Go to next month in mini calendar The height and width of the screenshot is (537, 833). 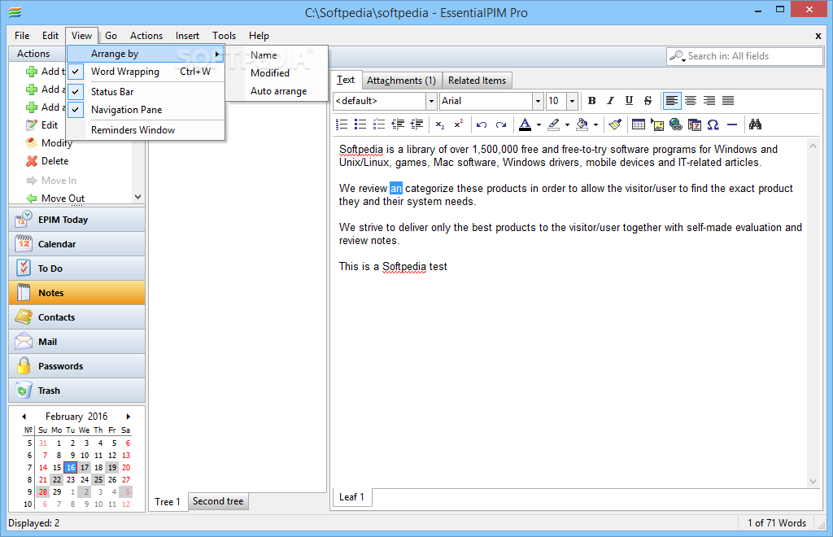tap(128, 417)
